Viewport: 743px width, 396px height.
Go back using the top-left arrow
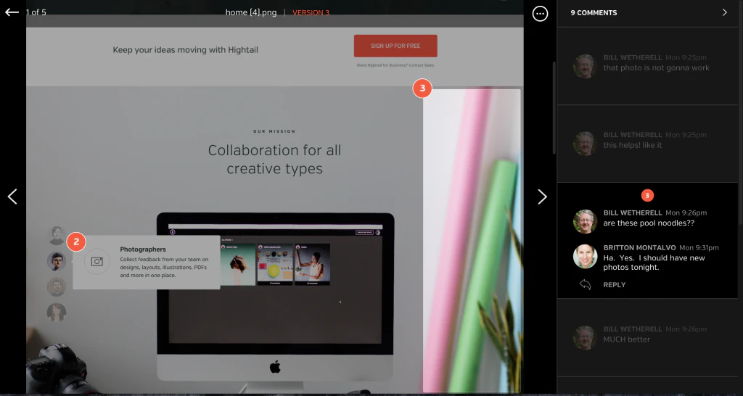pos(12,12)
